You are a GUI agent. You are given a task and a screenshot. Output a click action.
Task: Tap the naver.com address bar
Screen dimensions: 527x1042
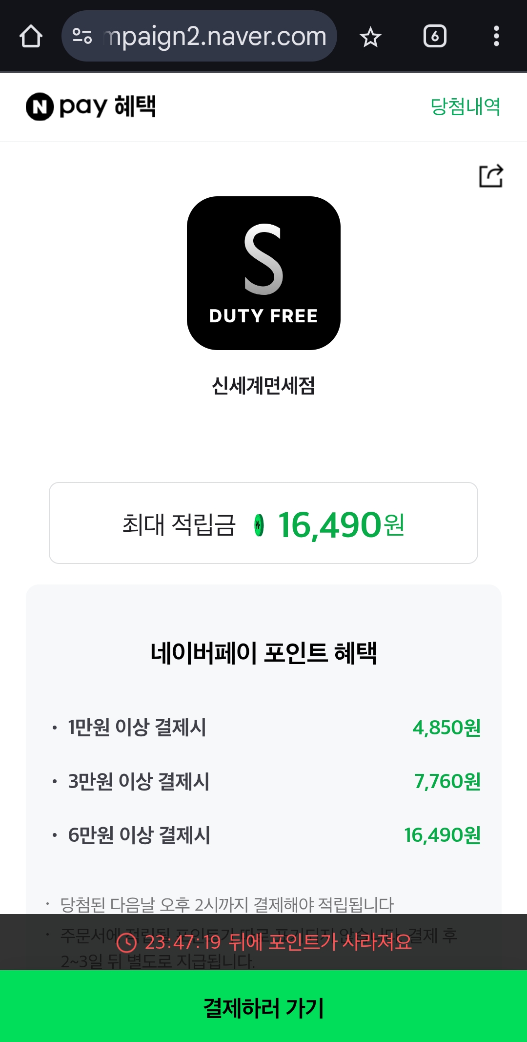(x=199, y=36)
